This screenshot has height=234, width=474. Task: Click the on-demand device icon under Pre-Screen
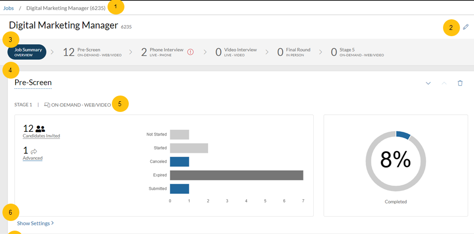pyautogui.click(x=47, y=105)
